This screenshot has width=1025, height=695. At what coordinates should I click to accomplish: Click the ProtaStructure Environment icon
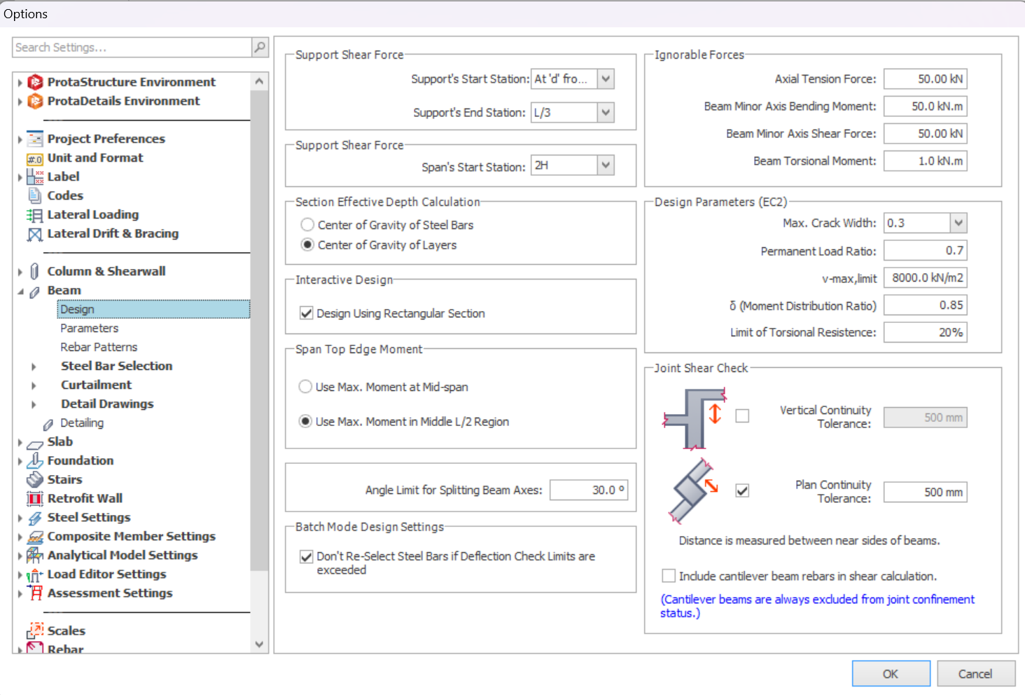click(x=35, y=82)
